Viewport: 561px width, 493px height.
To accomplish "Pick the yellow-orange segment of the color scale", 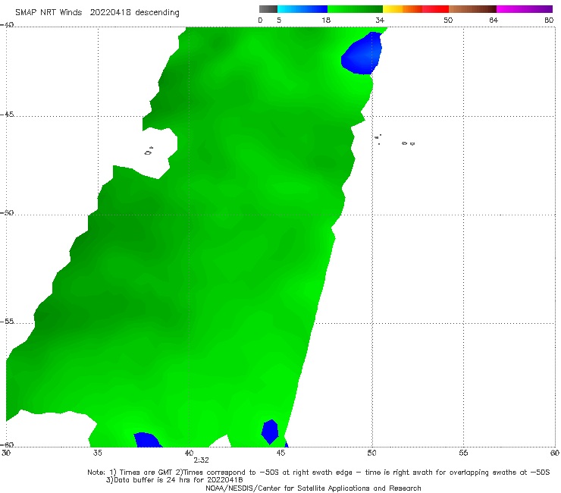I will 403,9.
